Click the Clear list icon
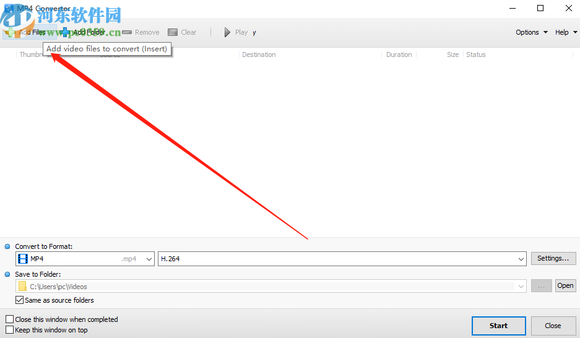 click(x=173, y=33)
